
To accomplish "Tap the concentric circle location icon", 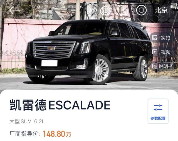I will coord(141,10).
